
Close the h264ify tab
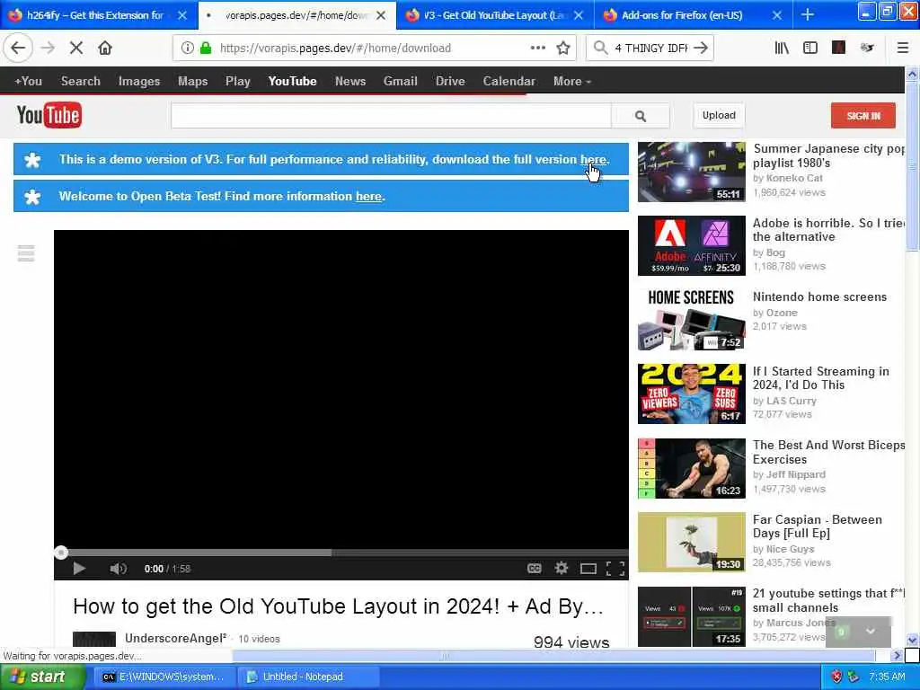(182, 14)
